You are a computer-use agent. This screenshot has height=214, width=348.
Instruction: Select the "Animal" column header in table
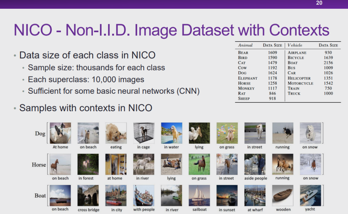point(245,45)
